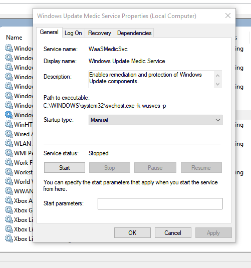Open the Startup type dropdown showing Manual
The width and height of the screenshot is (251, 268).
tap(155, 120)
